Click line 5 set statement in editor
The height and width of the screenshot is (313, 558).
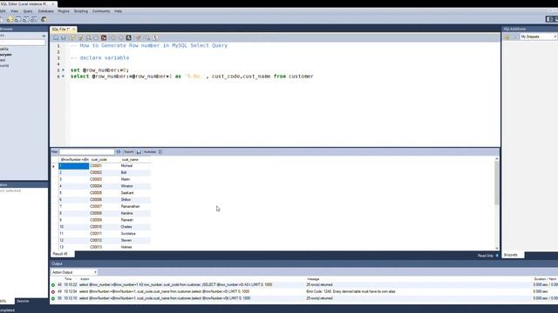click(x=99, y=70)
